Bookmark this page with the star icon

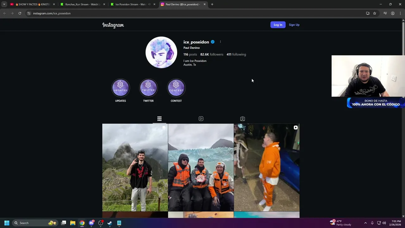pos(375,13)
